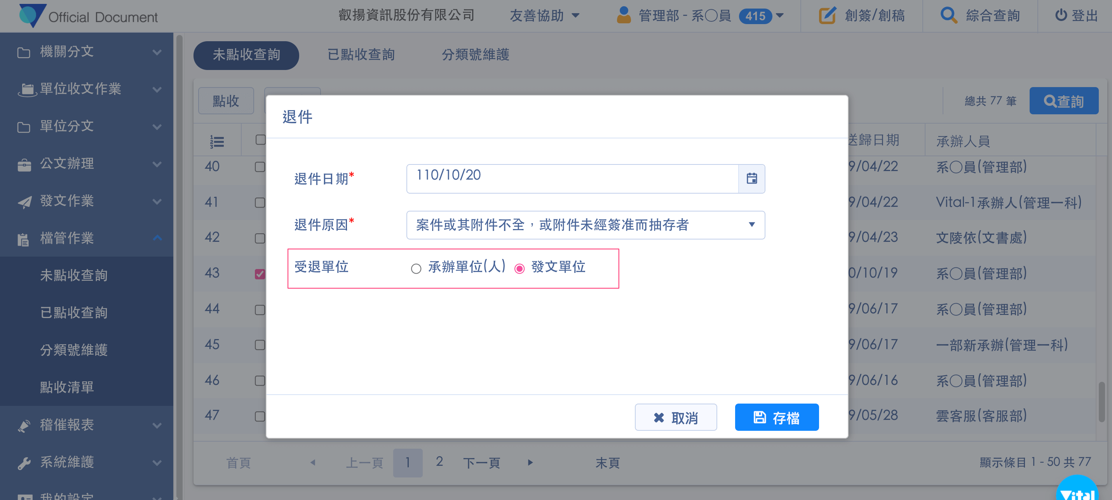
Task: Open 點收清單 in the sidebar
Action: coord(67,387)
